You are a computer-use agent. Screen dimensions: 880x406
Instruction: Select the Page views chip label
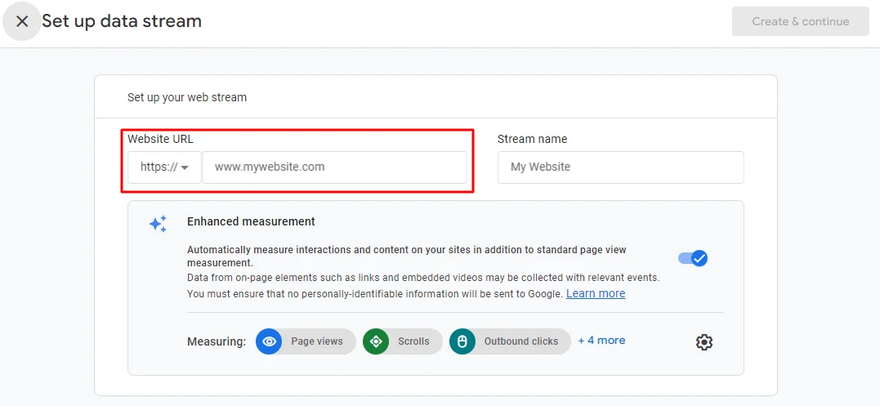click(x=317, y=341)
